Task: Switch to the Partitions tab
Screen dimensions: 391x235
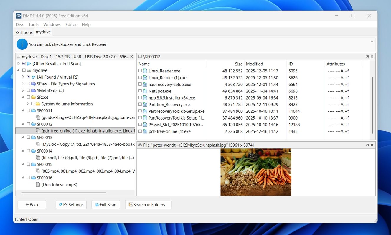Action: (x=24, y=32)
